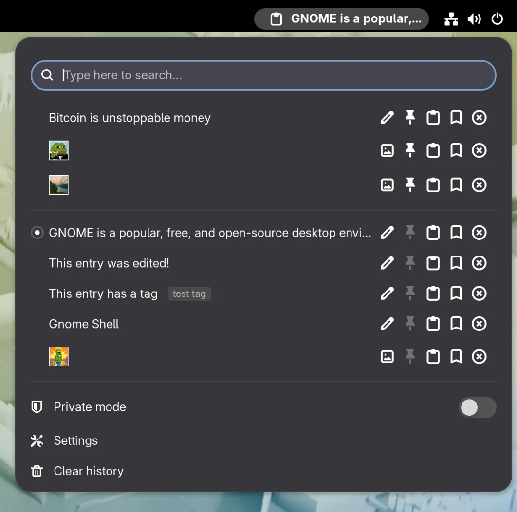This screenshot has width=517, height=512.
Task: Edit the 'Bitcoin is unstoppable money' entry
Action: (x=387, y=118)
